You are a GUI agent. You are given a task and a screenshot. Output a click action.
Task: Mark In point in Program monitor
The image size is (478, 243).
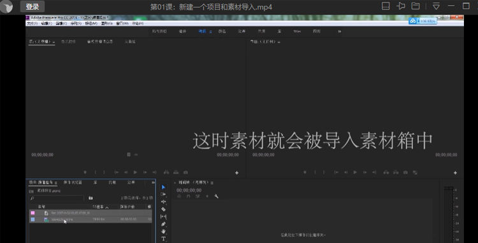coord(315,172)
